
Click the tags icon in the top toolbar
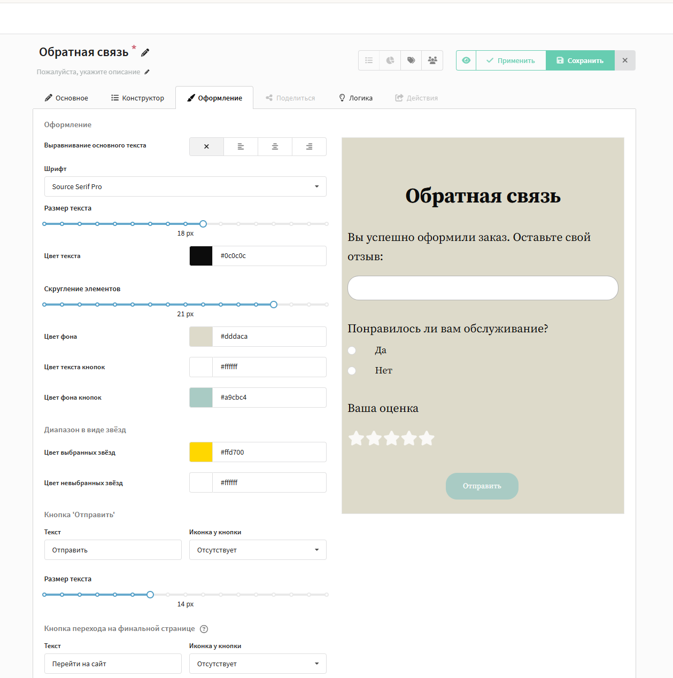point(411,60)
